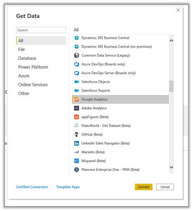The image size is (193, 211).
Task: Click the Adobe Analytics icon
Action: (77, 108)
